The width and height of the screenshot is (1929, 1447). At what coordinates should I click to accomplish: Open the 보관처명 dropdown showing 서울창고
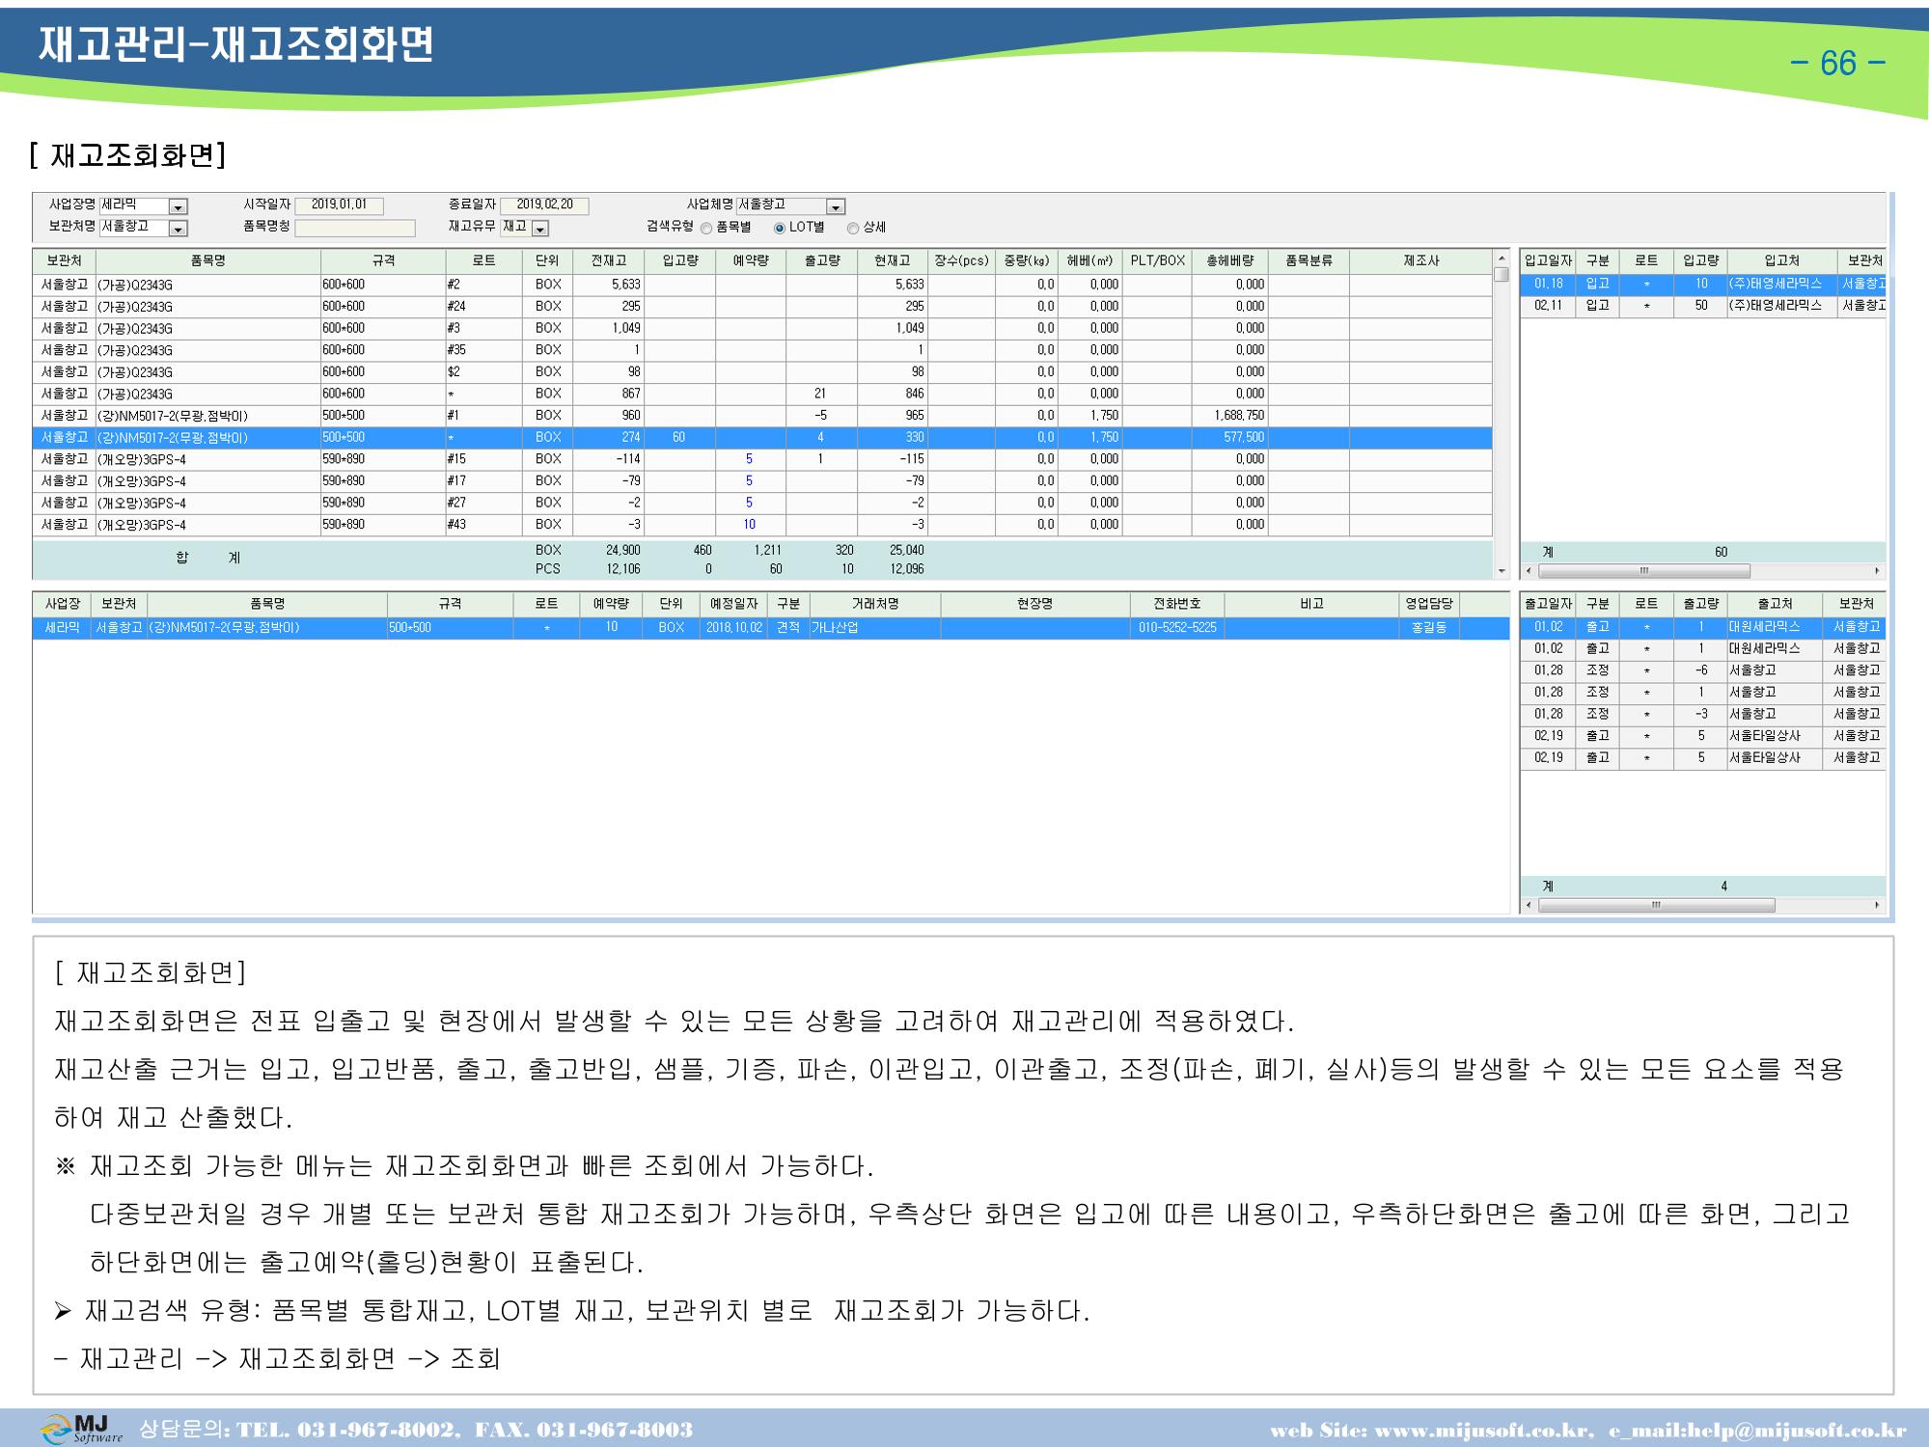tap(178, 229)
